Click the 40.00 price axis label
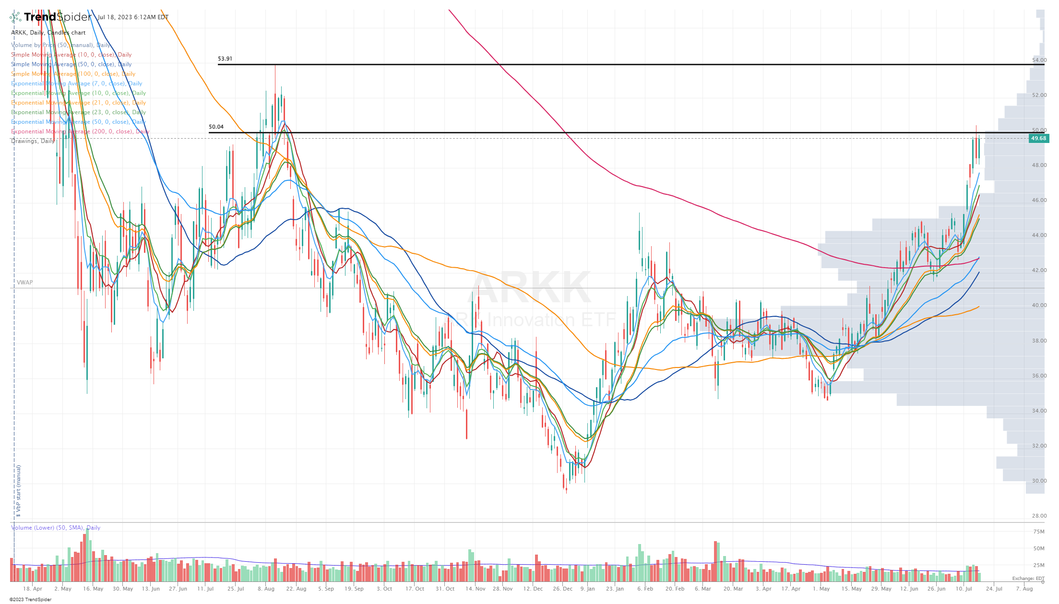Viewport: 1059px width, 604px height. pyautogui.click(x=1039, y=306)
